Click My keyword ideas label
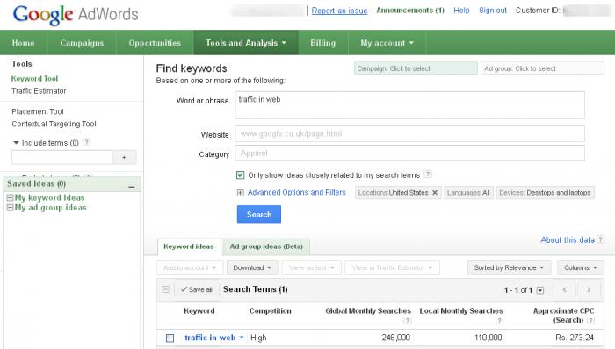The height and width of the screenshot is (349, 615). tap(50, 198)
